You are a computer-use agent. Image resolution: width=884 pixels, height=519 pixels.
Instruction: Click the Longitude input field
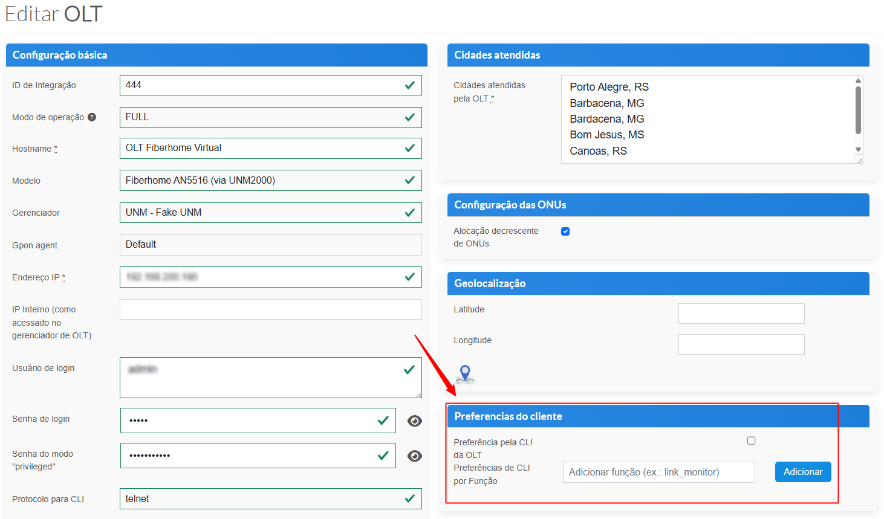coord(741,344)
